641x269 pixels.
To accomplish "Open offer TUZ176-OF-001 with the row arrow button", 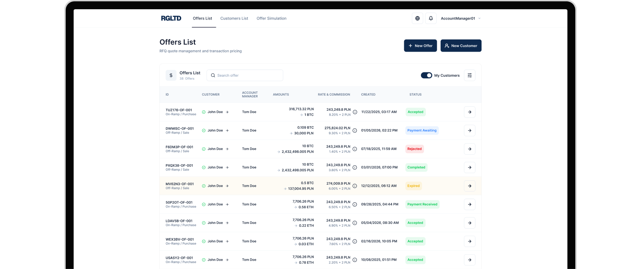I will [x=470, y=112].
